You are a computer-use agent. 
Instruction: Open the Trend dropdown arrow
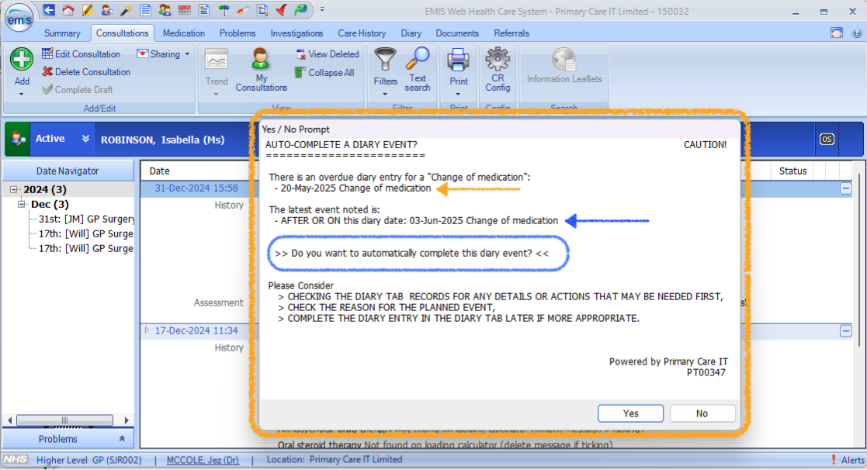click(217, 95)
